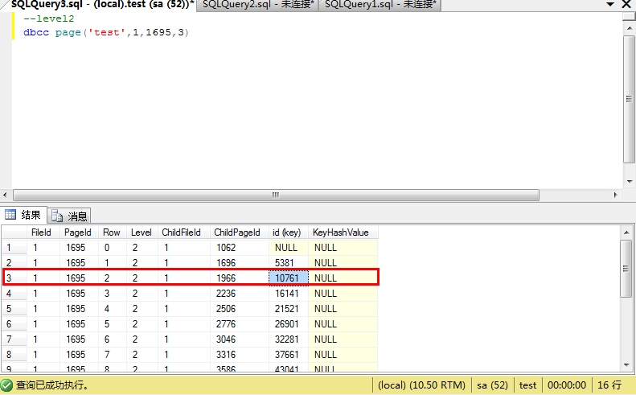Click the results grid scrollbar up arrow
The width and height of the screenshot is (636, 395).
pos(626,232)
